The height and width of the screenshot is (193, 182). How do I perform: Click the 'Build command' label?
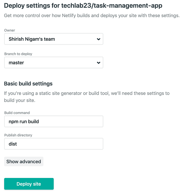coord(17,113)
